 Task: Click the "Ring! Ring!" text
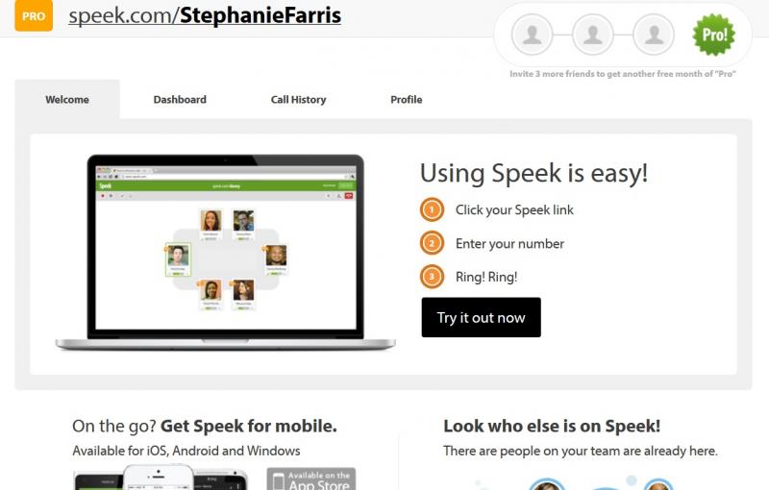click(486, 277)
